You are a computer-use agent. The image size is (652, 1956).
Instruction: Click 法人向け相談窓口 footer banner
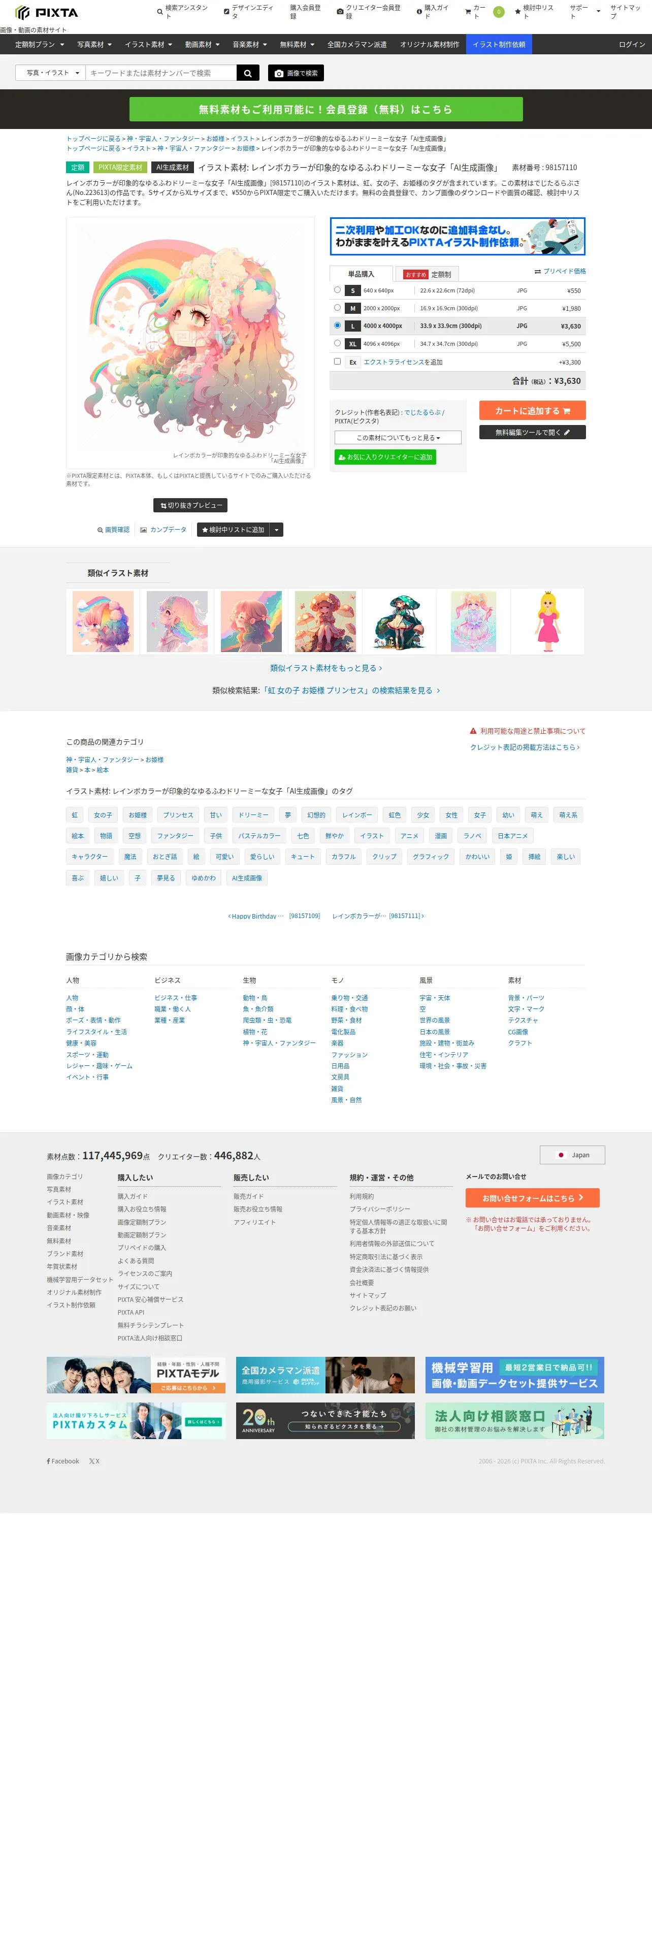514,1420
